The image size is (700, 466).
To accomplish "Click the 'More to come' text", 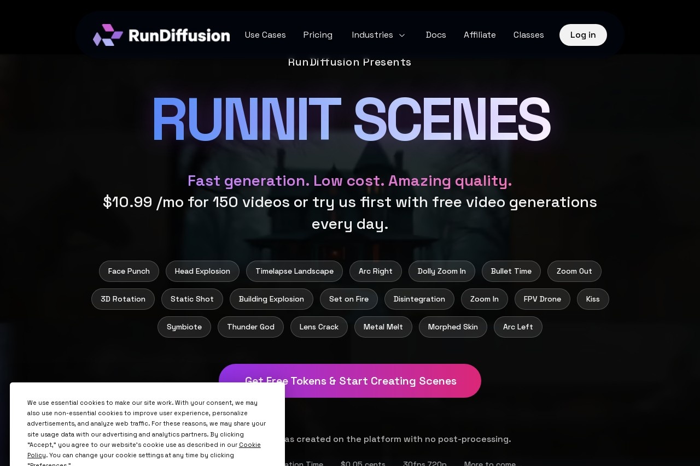I will (490, 463).
